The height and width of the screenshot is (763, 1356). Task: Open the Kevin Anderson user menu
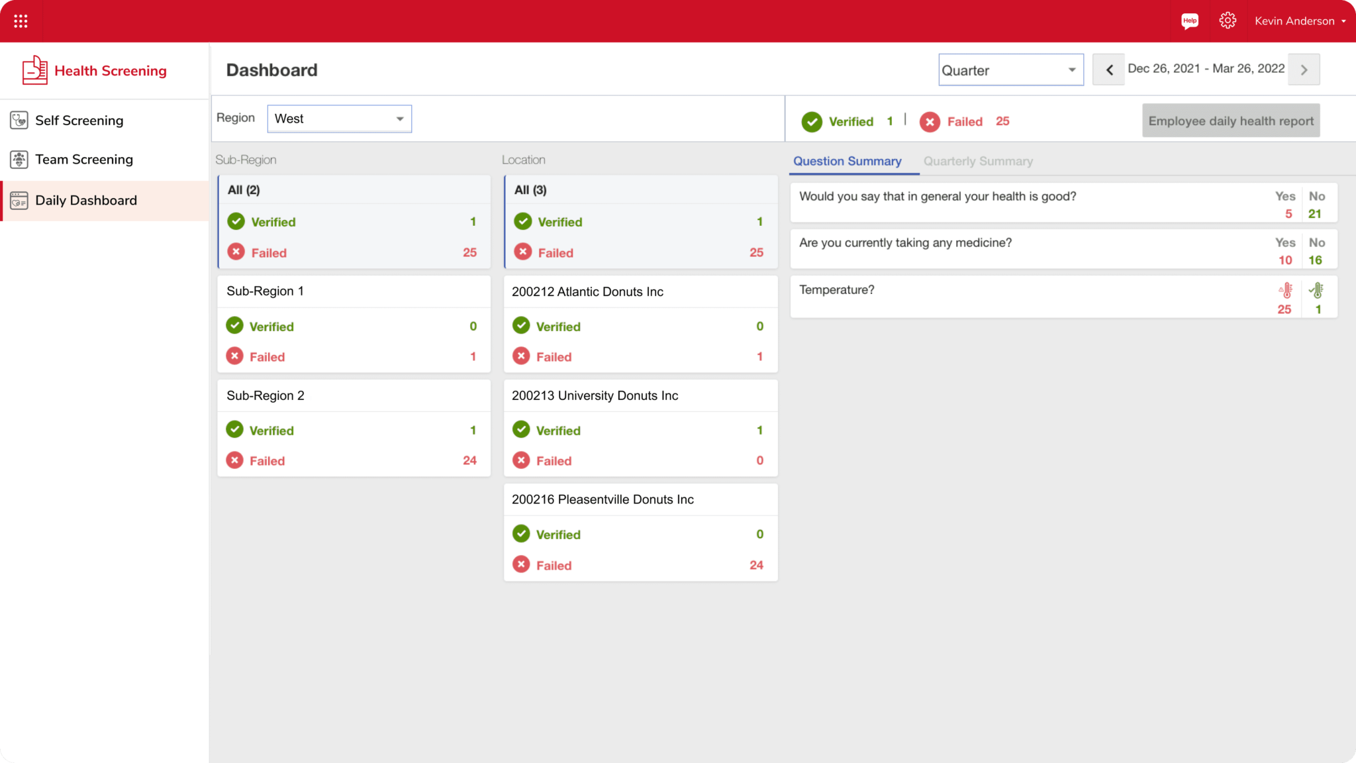click(1300, 21)
